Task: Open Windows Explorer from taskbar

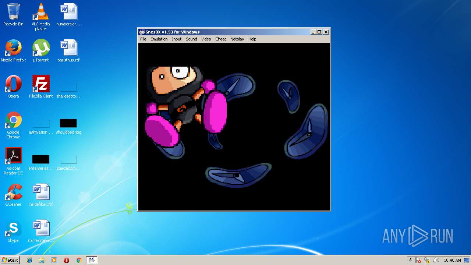Action: (x=42, y=260)
